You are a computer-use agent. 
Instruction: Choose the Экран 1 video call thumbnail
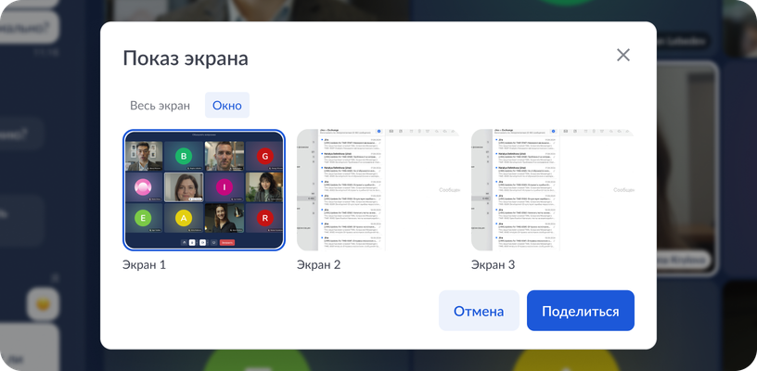203,190
